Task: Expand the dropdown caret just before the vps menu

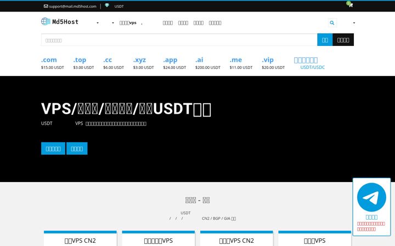Action: click(x=113, y=23)
